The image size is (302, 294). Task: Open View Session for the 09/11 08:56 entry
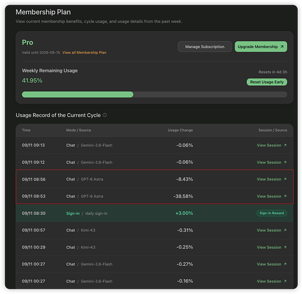pyautogui.click(x=272, y=179)
